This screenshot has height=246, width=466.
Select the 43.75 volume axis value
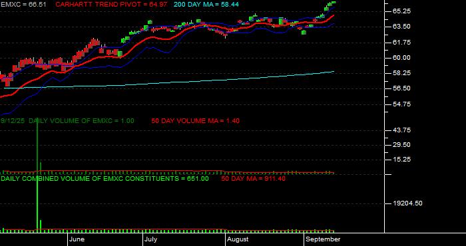pos(402,130)
